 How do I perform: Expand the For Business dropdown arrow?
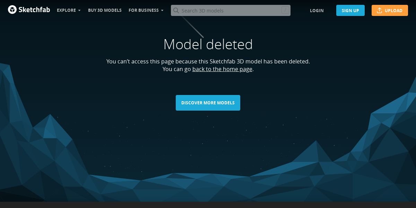tap(162, 10)
